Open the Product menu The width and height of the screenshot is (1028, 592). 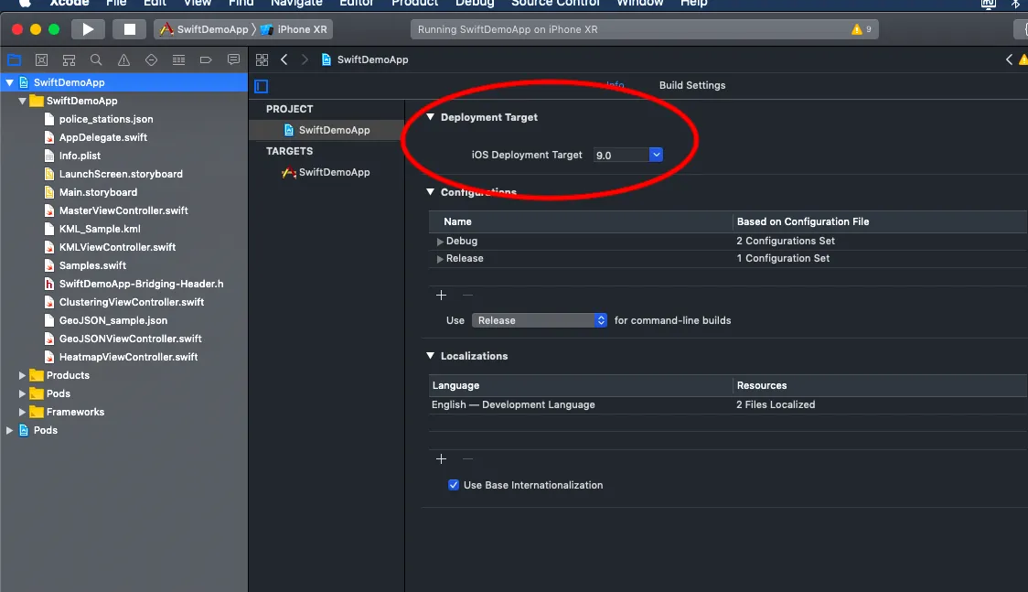(414, 3)
